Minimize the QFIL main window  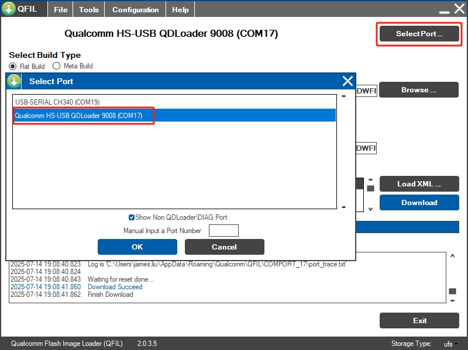(444, 10)
